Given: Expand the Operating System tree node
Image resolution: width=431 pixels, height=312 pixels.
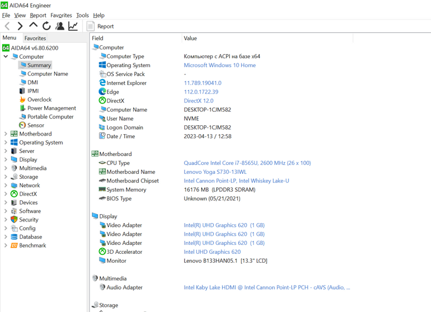Looking at the screenshot, I should pyautogui.click(x=6, y=142).
